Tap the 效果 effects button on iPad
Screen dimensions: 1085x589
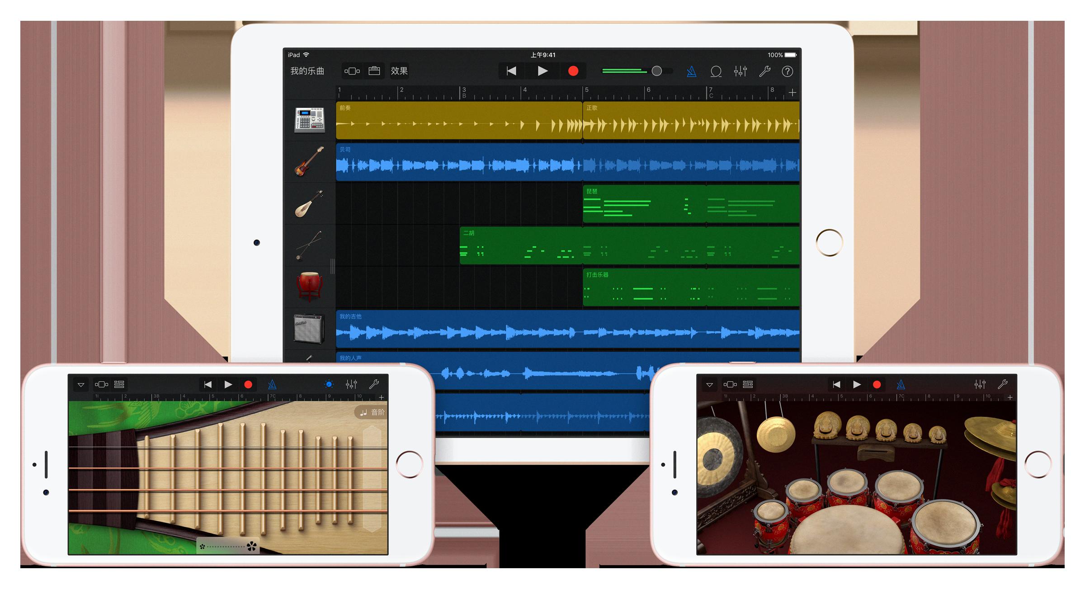point(399,71)
